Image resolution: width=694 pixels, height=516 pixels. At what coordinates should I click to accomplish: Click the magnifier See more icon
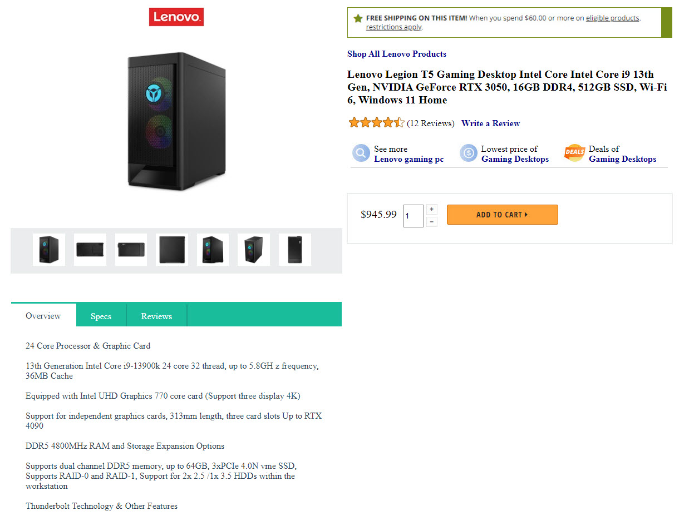(x=361, y=153)
